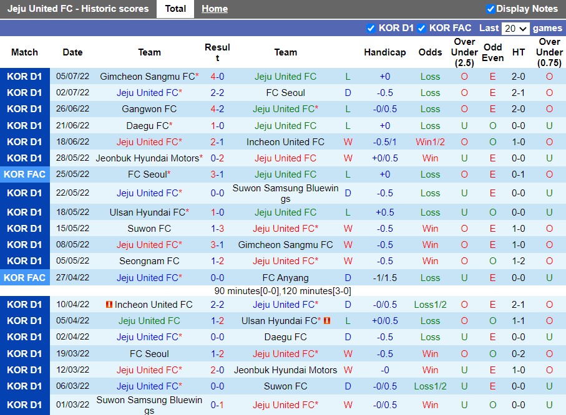Screen dimensions: 566x415
Task: Open Gimcheon Sangmu FC in the 05/07/22 match
Action: [147, 77]
